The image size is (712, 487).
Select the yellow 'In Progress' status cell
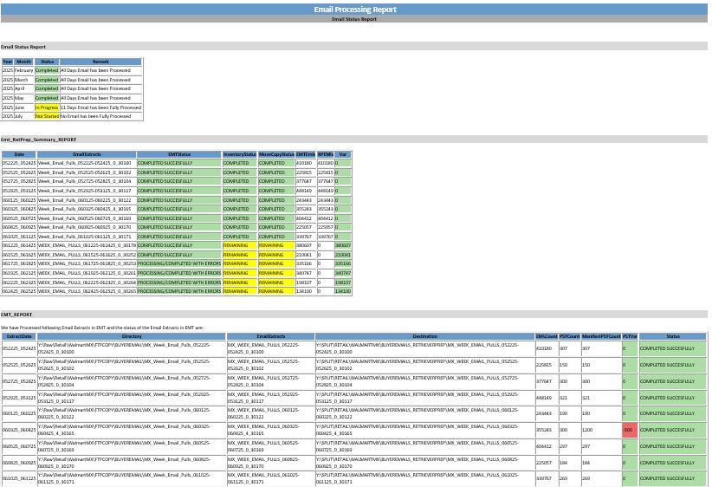point(47,107)
